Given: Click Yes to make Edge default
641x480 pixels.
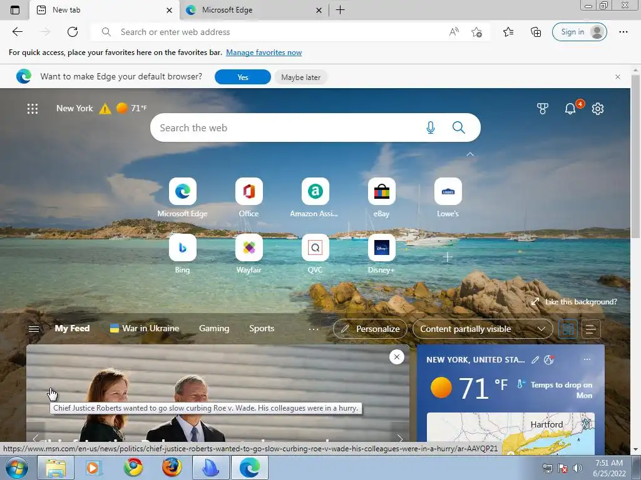Looking at the screenshot, I should point(243,77).
